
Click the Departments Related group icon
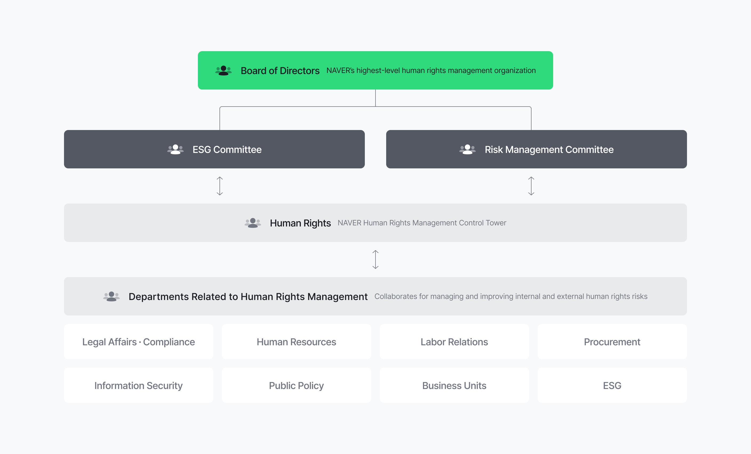point(111,296)
